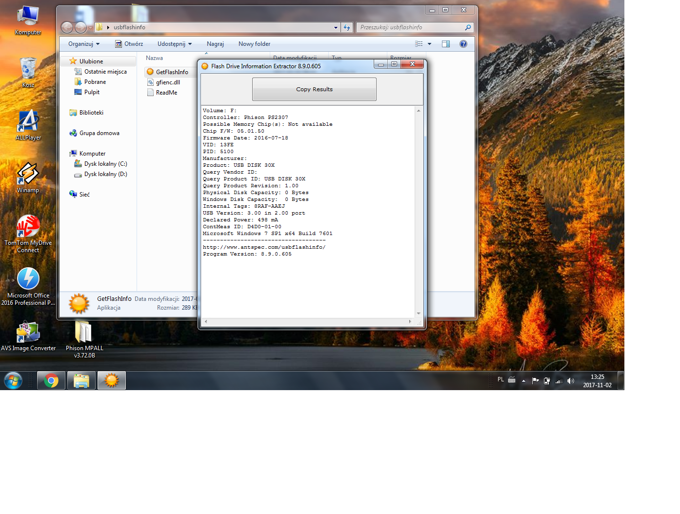Open Ostatnie miejsca in navigation pane
This screenshot has height=514, width=680.
tap(100, 72)
